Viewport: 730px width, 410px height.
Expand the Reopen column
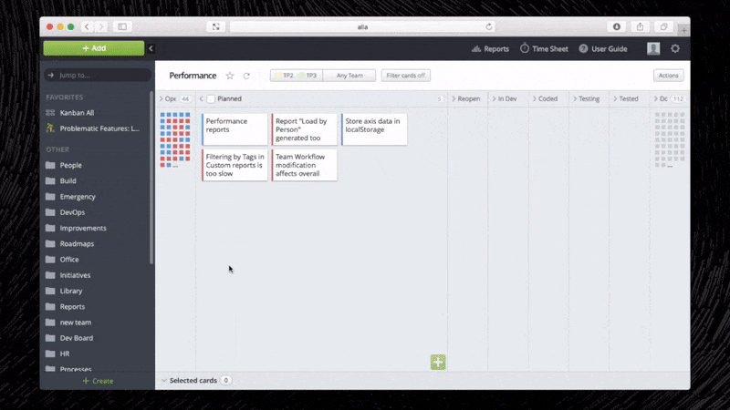pyautogui.click(x=454, y=98)
